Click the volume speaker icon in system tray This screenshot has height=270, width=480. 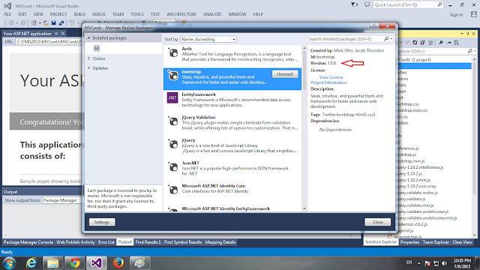pyautogui.click(x=445, y=263)
